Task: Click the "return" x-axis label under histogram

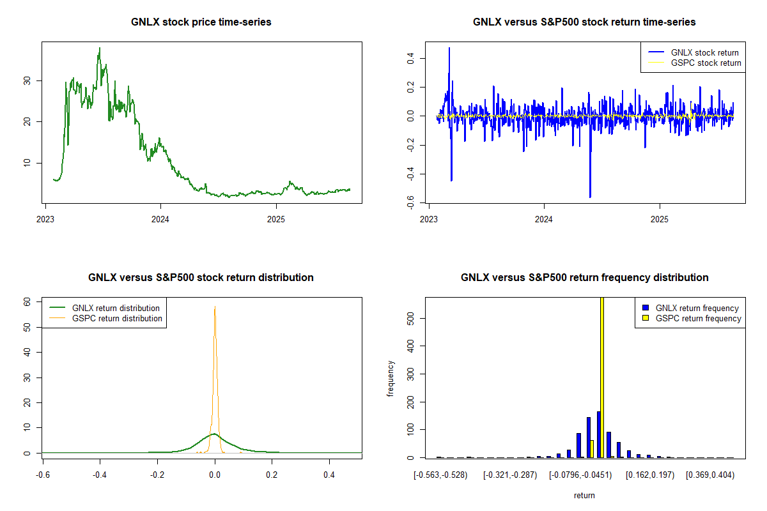Action: pos(584,495)
